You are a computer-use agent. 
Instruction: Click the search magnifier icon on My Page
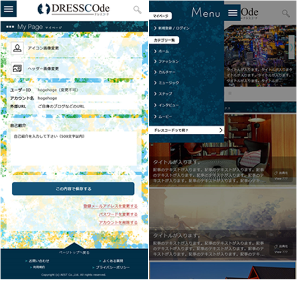pyautogui.click(x=137, y=10)
